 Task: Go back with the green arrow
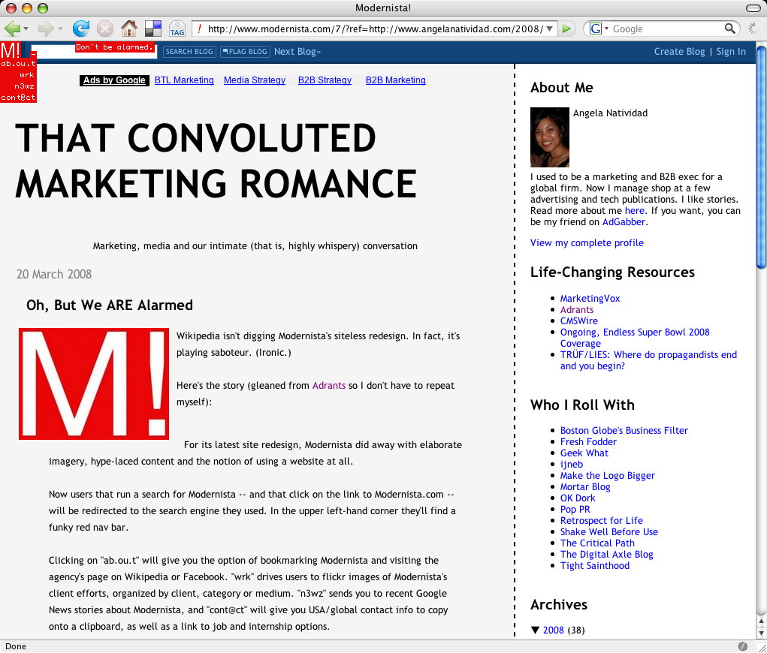(12, 29)
